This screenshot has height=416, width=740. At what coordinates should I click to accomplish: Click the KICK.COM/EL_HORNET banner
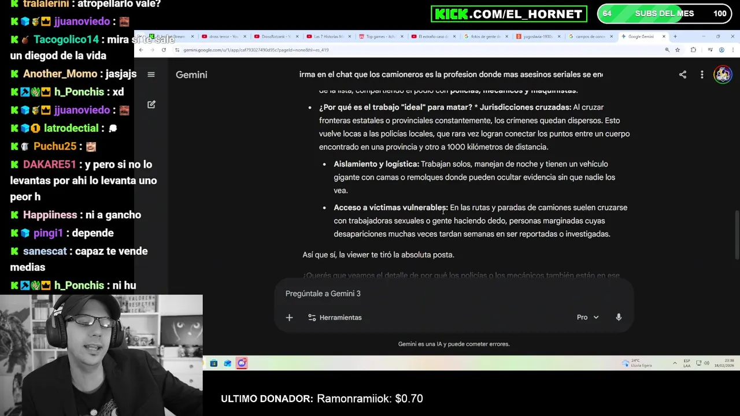point(509,14)
